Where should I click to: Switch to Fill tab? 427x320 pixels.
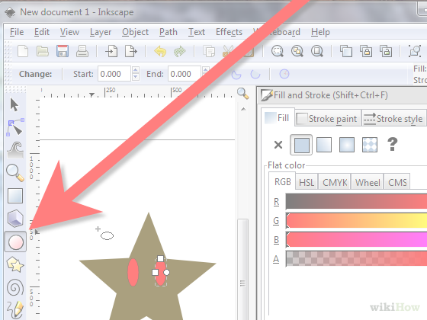coord(278,118)
